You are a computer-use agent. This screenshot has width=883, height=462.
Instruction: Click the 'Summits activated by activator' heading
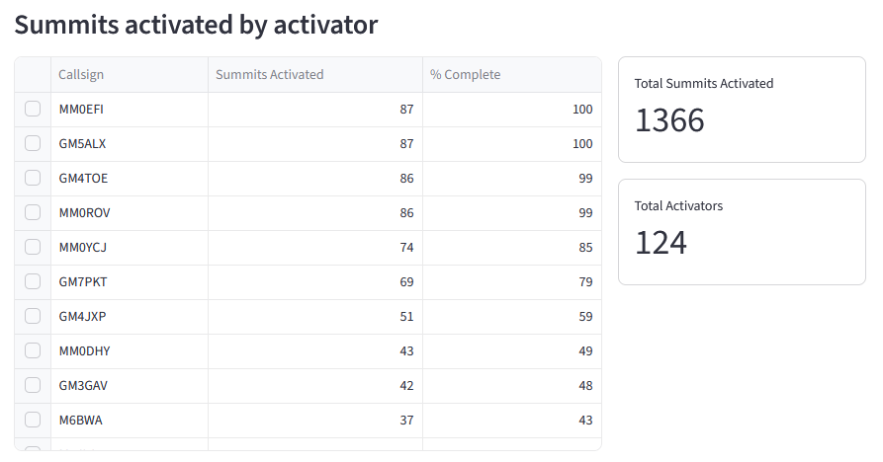(196, 25)
